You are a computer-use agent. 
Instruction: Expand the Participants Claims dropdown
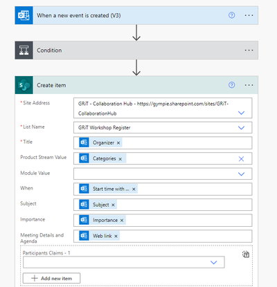[x=214, y=262]
